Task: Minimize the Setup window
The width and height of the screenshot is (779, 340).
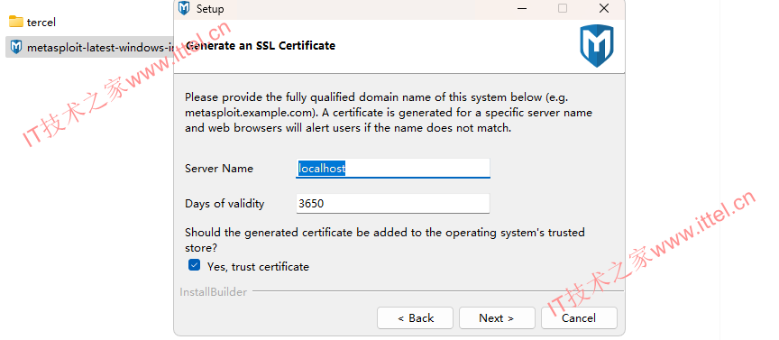Action: [522, 8]
